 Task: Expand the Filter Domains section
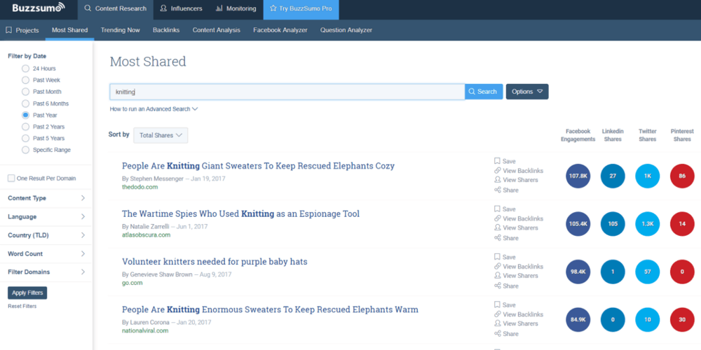[x=46, y=272]
